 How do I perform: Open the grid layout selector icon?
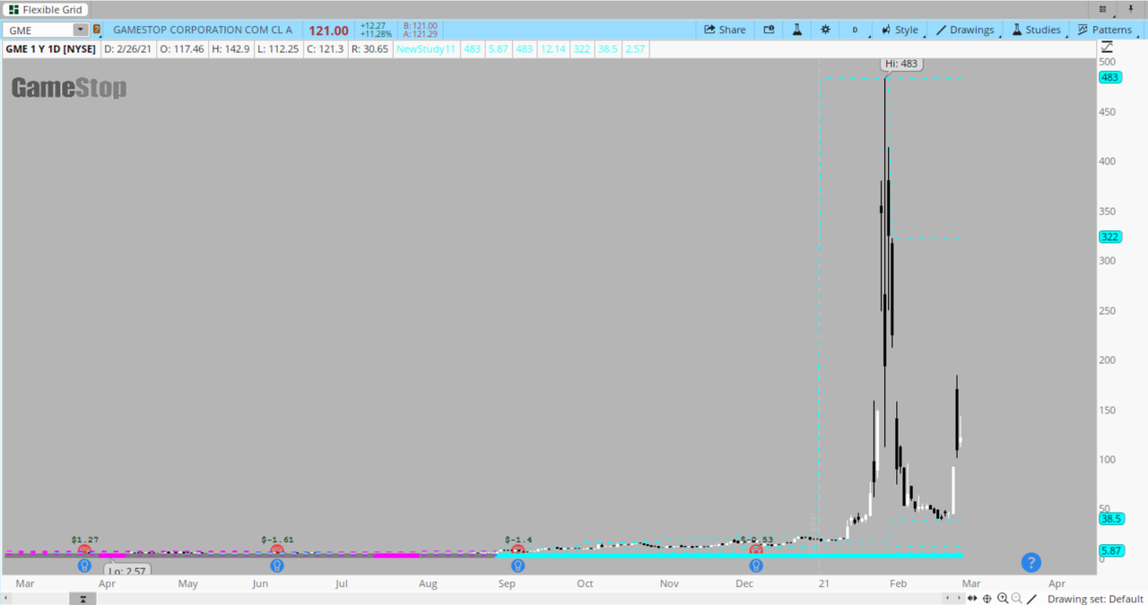pos(1103,9)
